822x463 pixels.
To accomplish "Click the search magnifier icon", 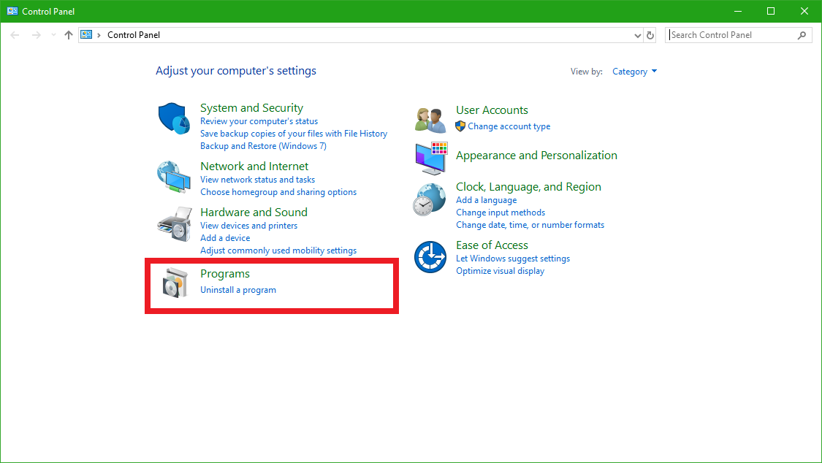I will (802, 34).
